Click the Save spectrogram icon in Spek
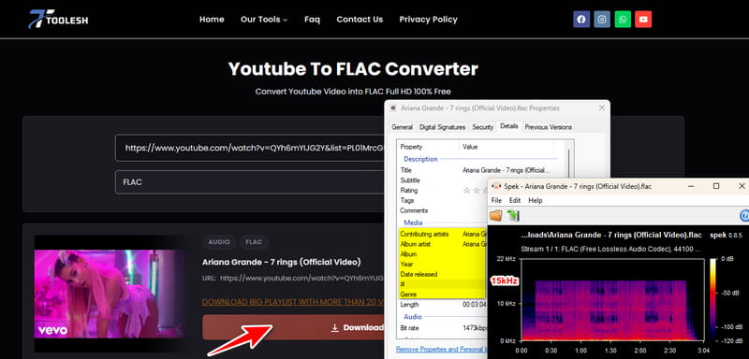This screenshot has width=749, height=359. [x=513, y=216]
